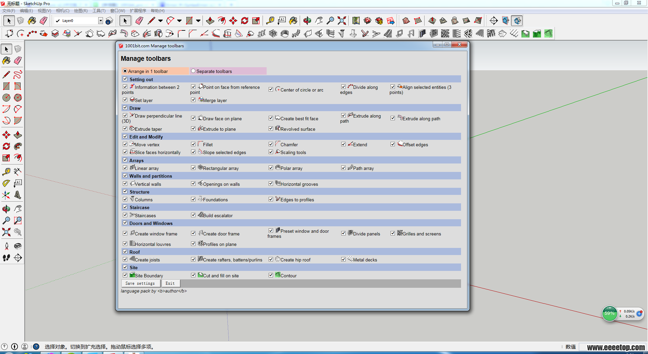Click green Contour icon in 1001bit toolbar row
This screenshot has height=354, width=648.
click(548, 33)
